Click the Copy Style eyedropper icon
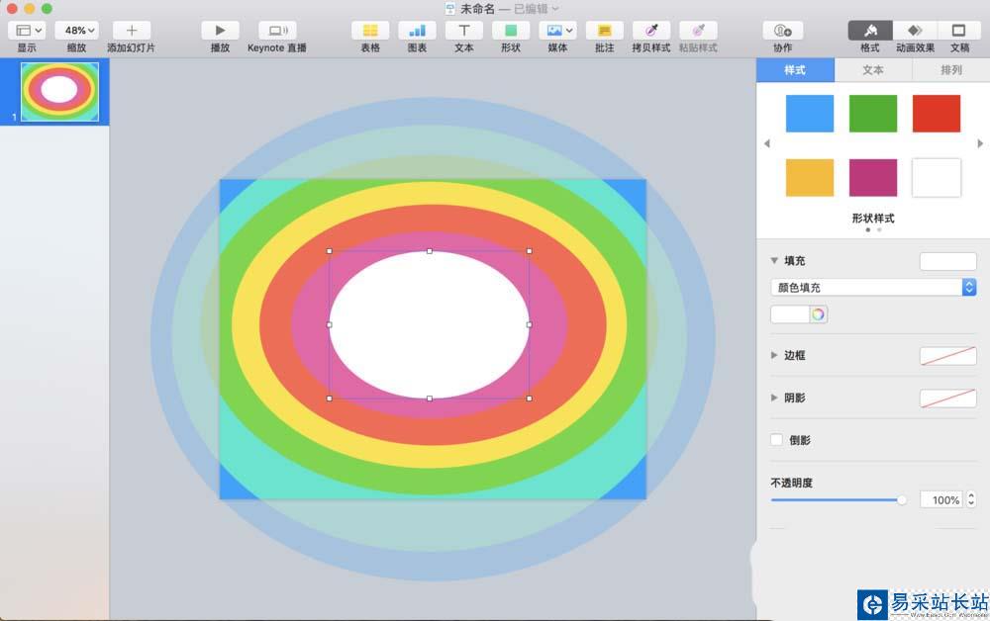The image size is (990, 621). point(650,31)
